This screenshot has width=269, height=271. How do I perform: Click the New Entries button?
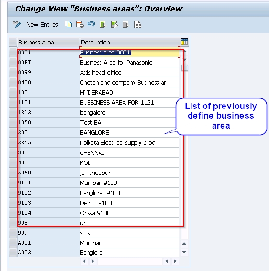click(42, 24)
